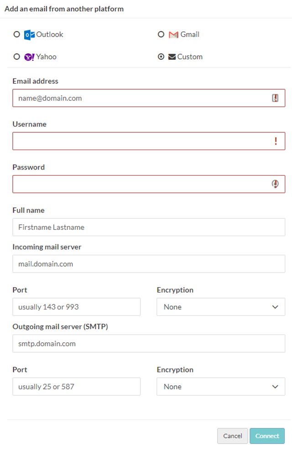Focus the Email address input field
Image resolution: width=292 pixels, height=454 pixels.
(x=149, y=98)
